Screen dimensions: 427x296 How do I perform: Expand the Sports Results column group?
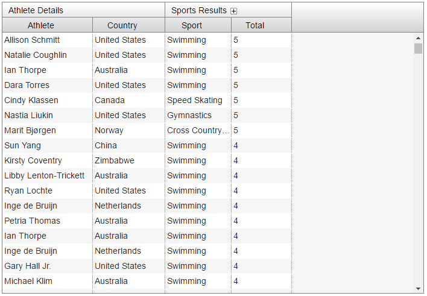pos(233,11)
